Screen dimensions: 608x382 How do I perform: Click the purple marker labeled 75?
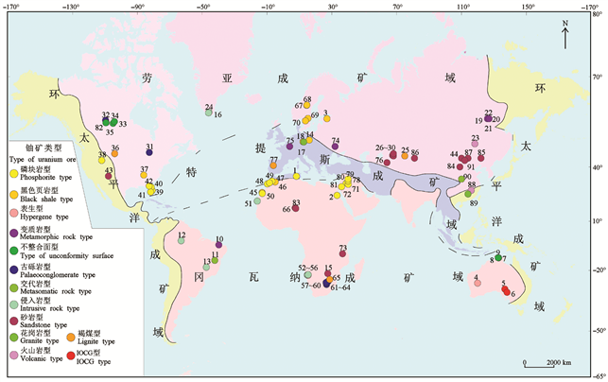tap(291, 146)
